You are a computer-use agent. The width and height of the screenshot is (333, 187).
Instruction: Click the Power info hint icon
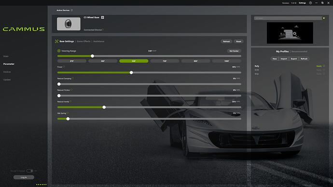pyautogui.click(x=64, y=67)
